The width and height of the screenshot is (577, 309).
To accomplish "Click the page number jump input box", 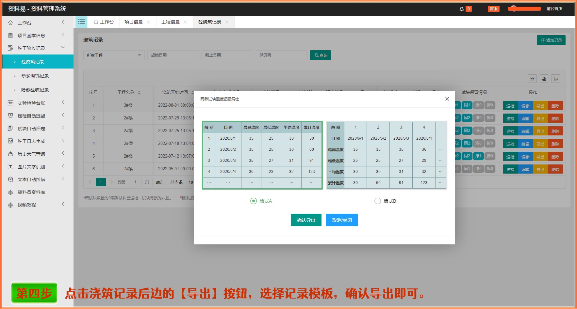I will (x=135, y=182).
